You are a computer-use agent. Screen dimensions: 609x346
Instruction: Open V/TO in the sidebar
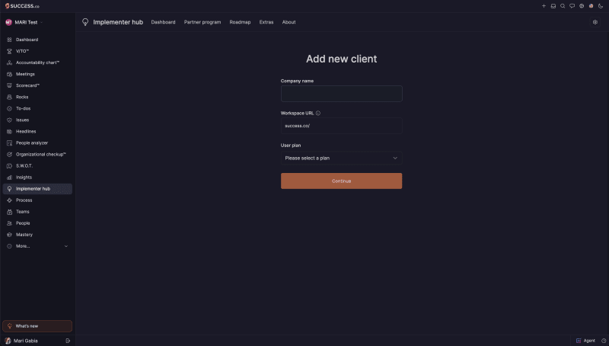37,51
